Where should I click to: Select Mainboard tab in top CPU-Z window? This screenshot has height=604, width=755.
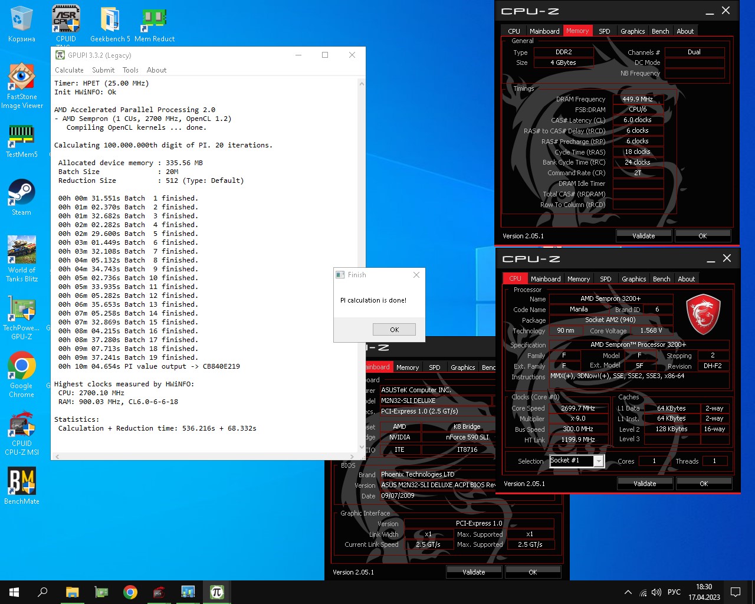[x=544, y=31]
